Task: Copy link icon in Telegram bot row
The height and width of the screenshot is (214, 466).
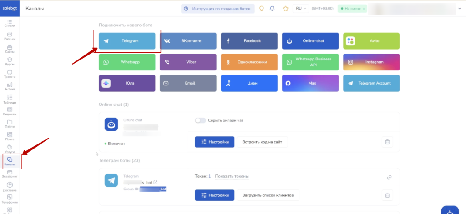Action: [389, 178]
